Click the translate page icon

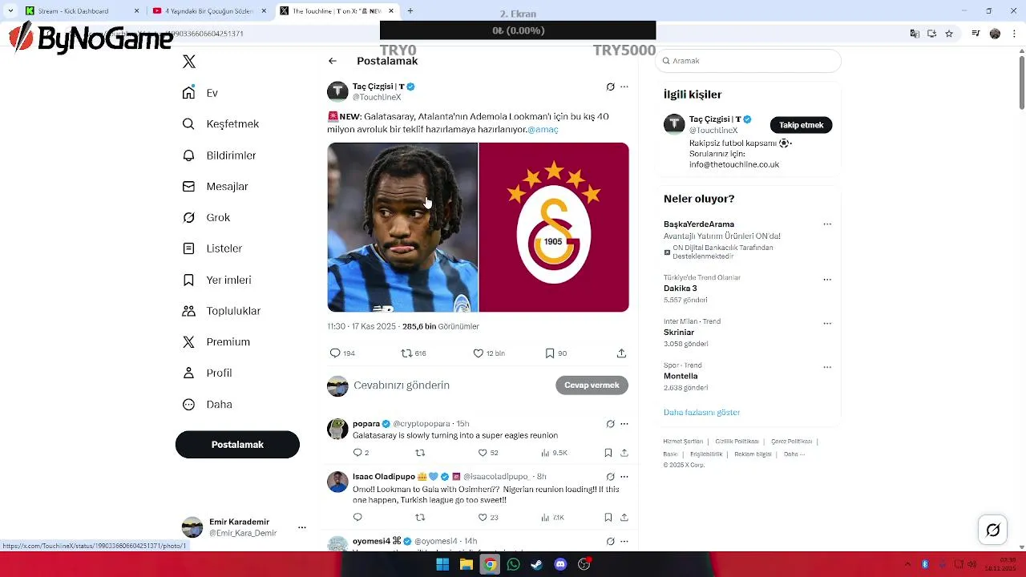pos(915,34)
